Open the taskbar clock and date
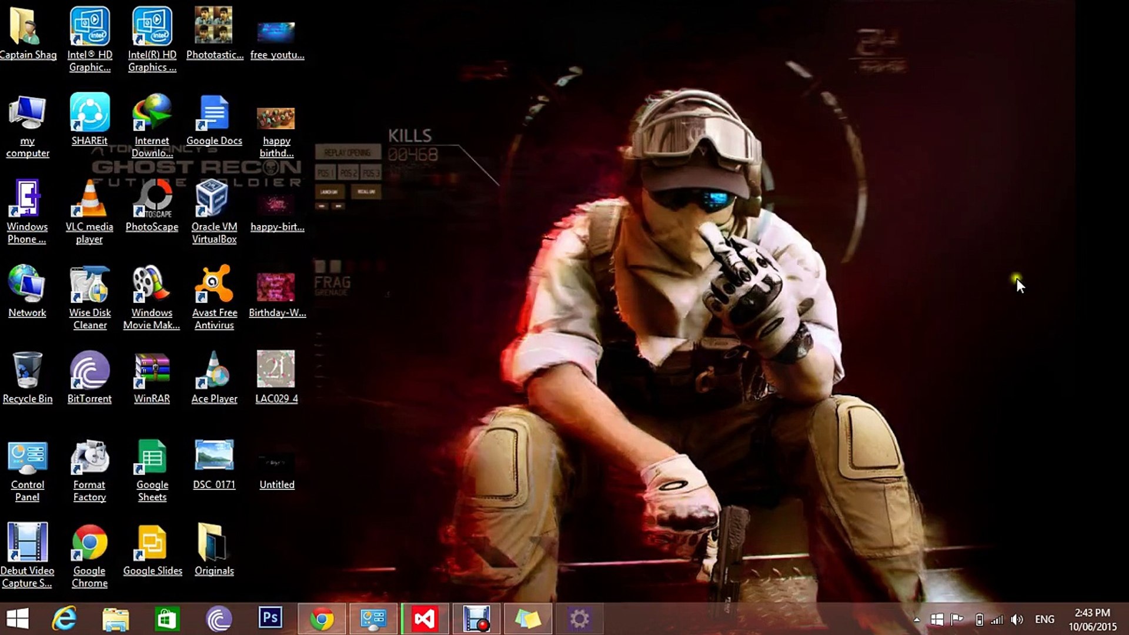1129x635 pixels. [x=1092, y=619]
